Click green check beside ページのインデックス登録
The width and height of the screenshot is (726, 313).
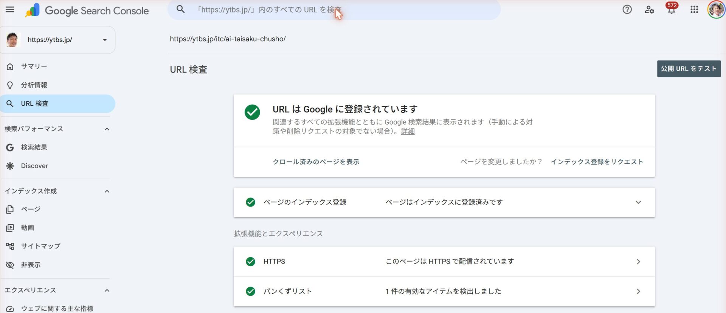click(250, 202)
